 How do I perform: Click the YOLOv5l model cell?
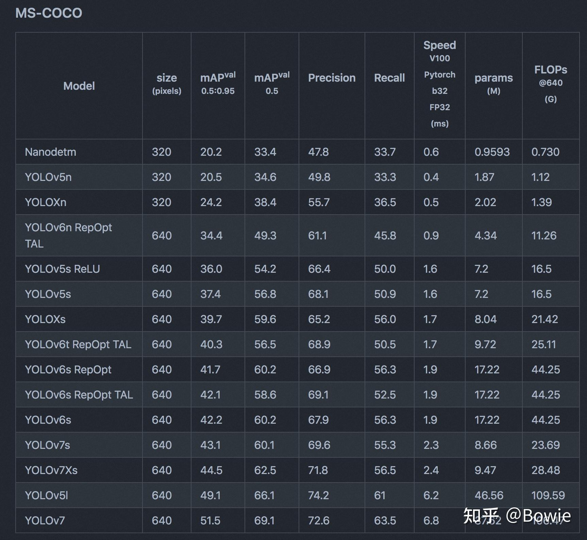point(47,495)
